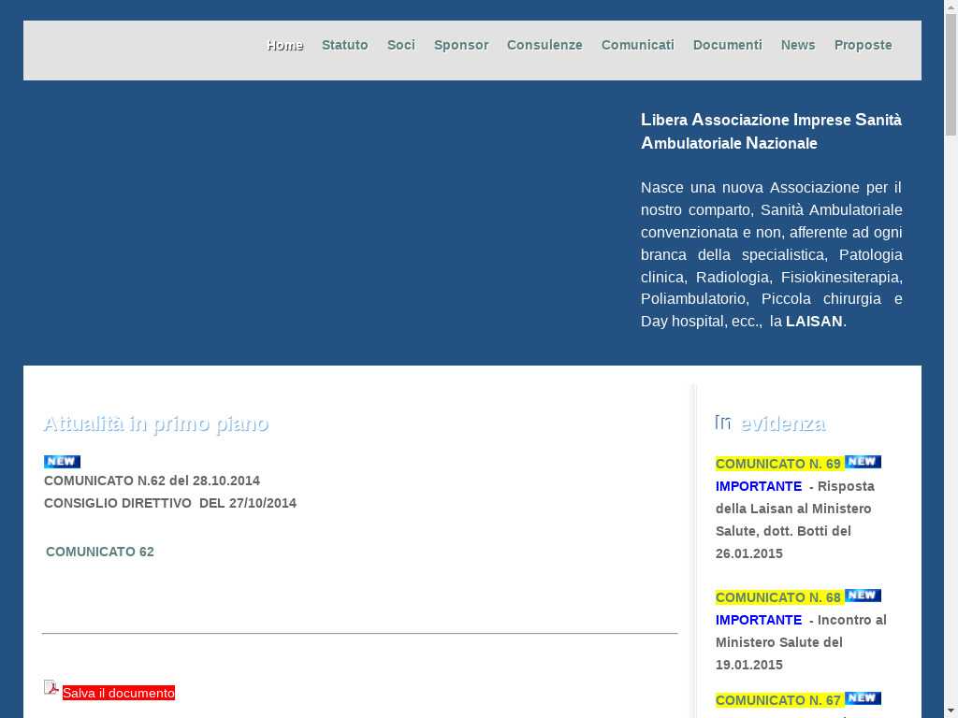Click the NEW badge above Comunicato N.62
This screenshot has width=958, height=718.
point(62,462)
